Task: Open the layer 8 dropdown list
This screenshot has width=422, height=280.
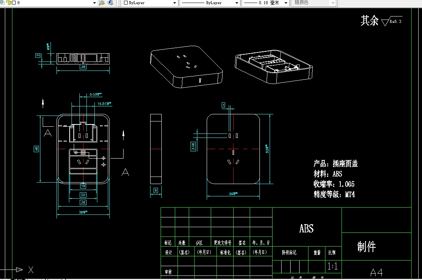Action: click(x=94, y=3)
